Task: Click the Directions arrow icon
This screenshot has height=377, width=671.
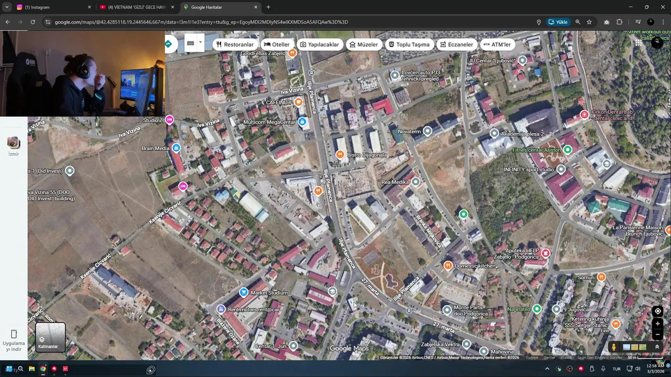Action: pyautogui.click(x=168, y=44)
